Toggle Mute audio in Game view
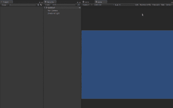The width and height of the screenshot is (173, 108). pos(156,5)
